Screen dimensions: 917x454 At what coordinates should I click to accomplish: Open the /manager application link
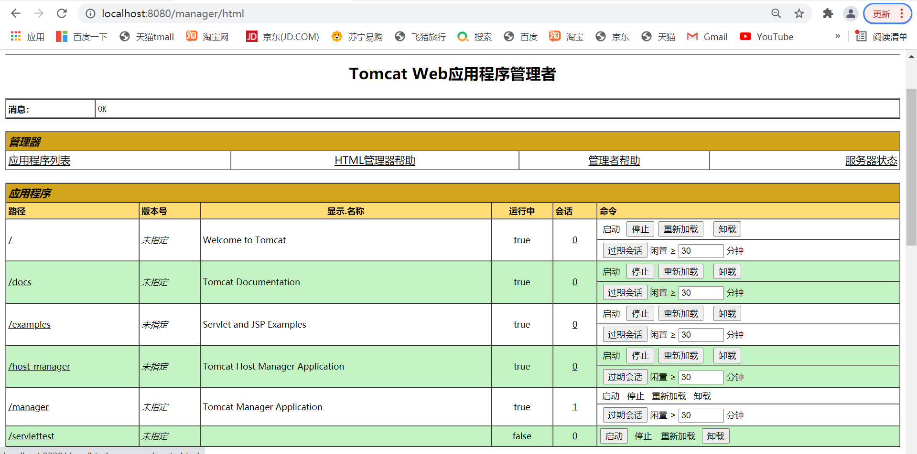tap(28, 407)
